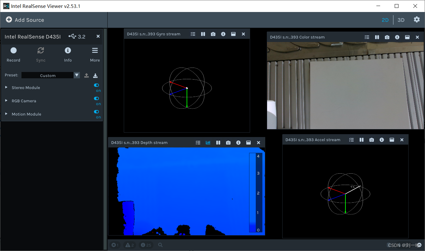Open Depth stream options list icon
This screenshot has width=425, height=251.
pyautogui.click(x=198, y=143)
